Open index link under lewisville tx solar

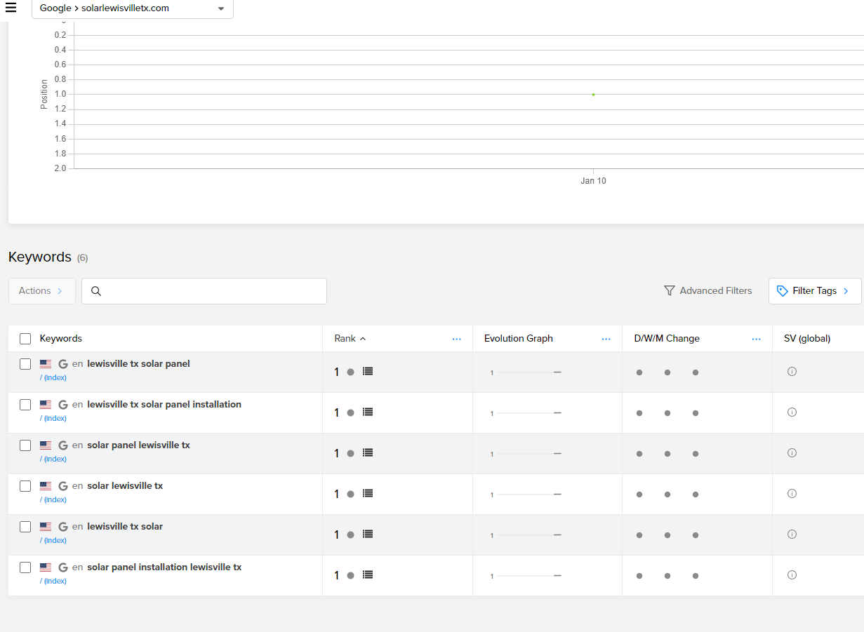tap(53, 540)
